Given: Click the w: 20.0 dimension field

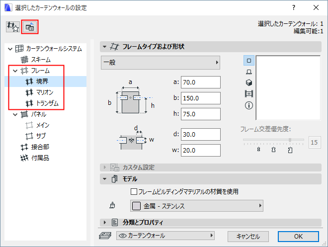Looking at the screenshot, I should pyautogui.click(x=201, y=150).
